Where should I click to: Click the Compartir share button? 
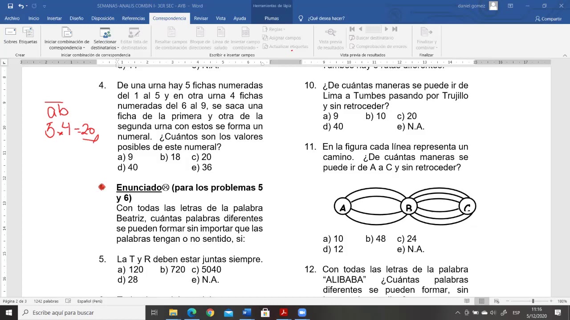tap(549, 19)
